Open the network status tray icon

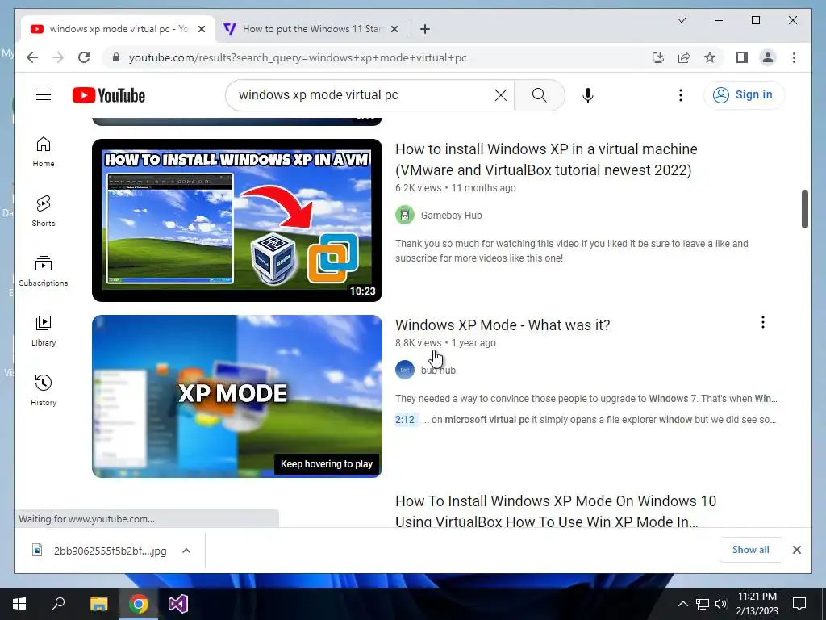pos(703,604)
